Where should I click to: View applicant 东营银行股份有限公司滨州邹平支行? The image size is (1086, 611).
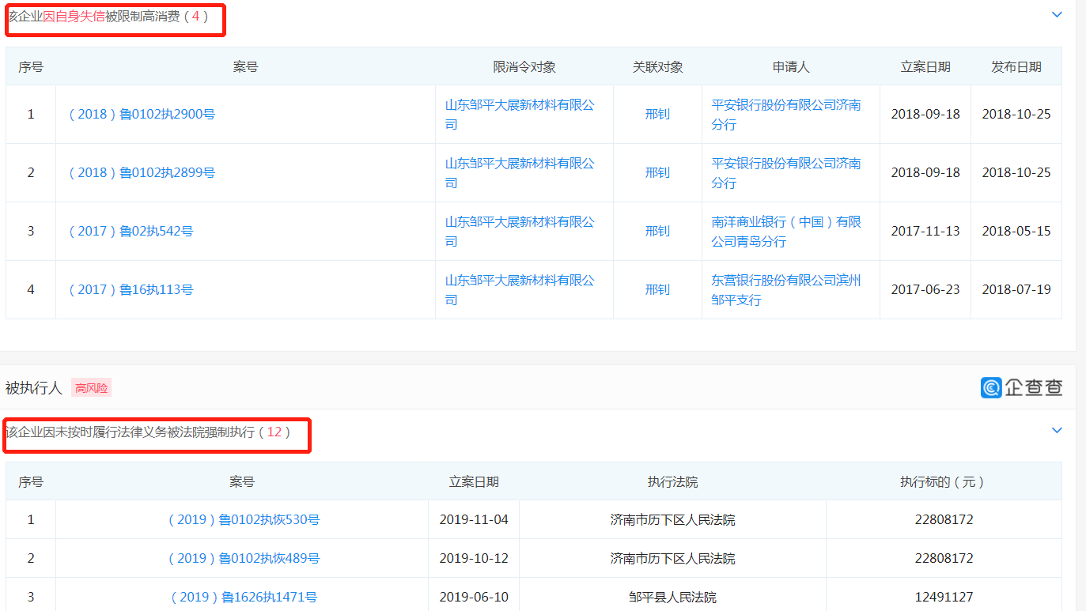[785, 289]
